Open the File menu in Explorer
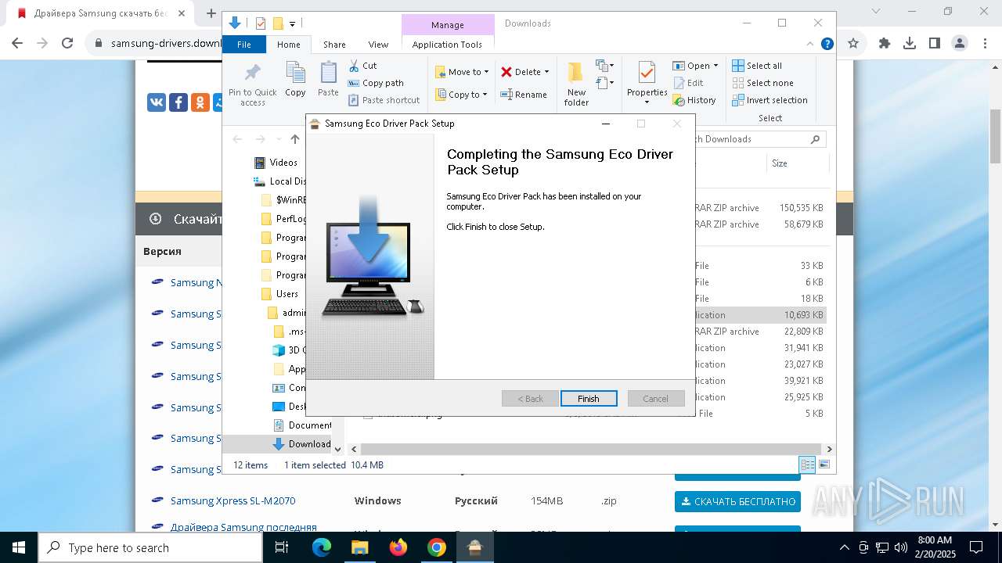Screen dimensions: 1002x563 pos(244,45)
